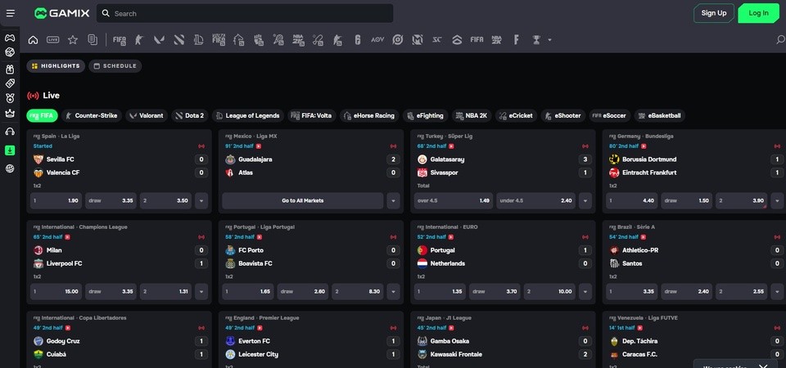Select the StarCraft SC icon in toolbar
Screen dimensions: 786x368
click(x=437, y=40)
